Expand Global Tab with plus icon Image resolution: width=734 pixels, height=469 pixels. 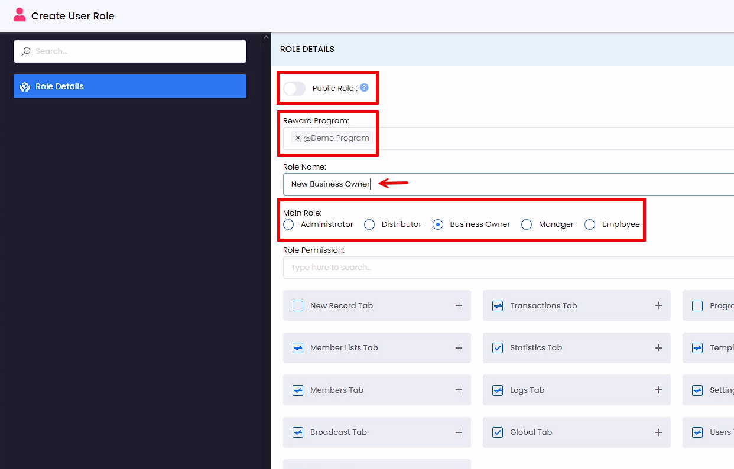click(x=658, y=432)
